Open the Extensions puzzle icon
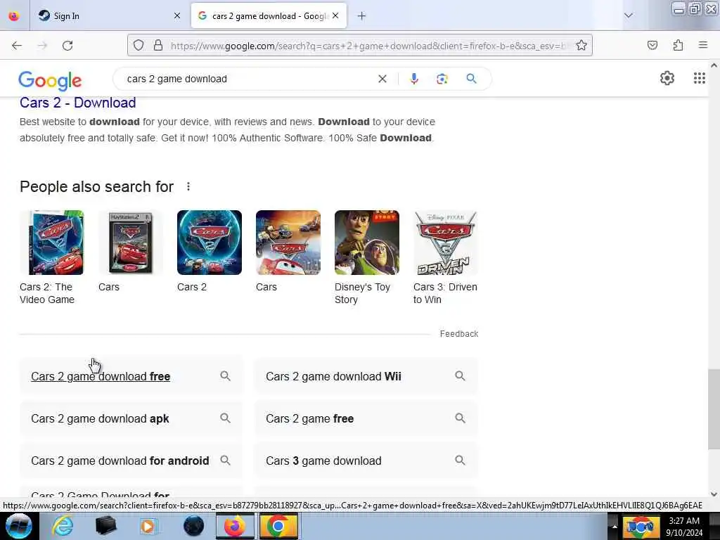Screen dimensions: 720x540 (x=678, y=45)
